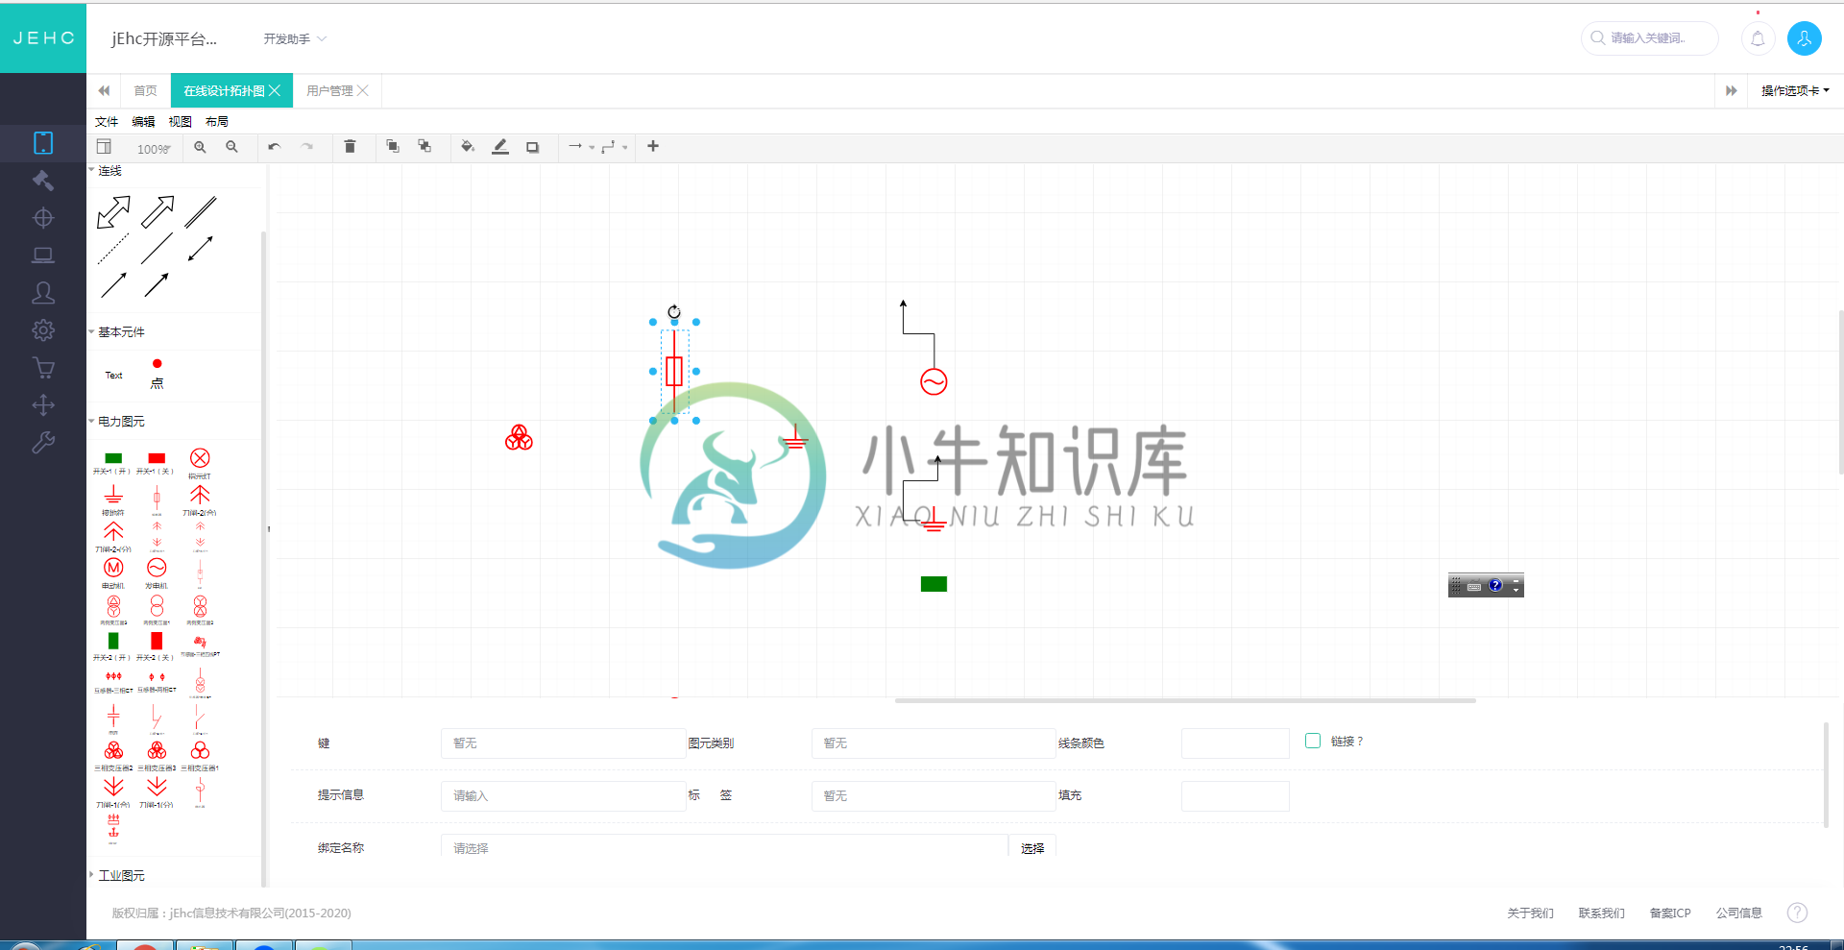Open the 文件 menu
Image resolution: width=1844 pixels, height=950 pixels.
point(107,122)
